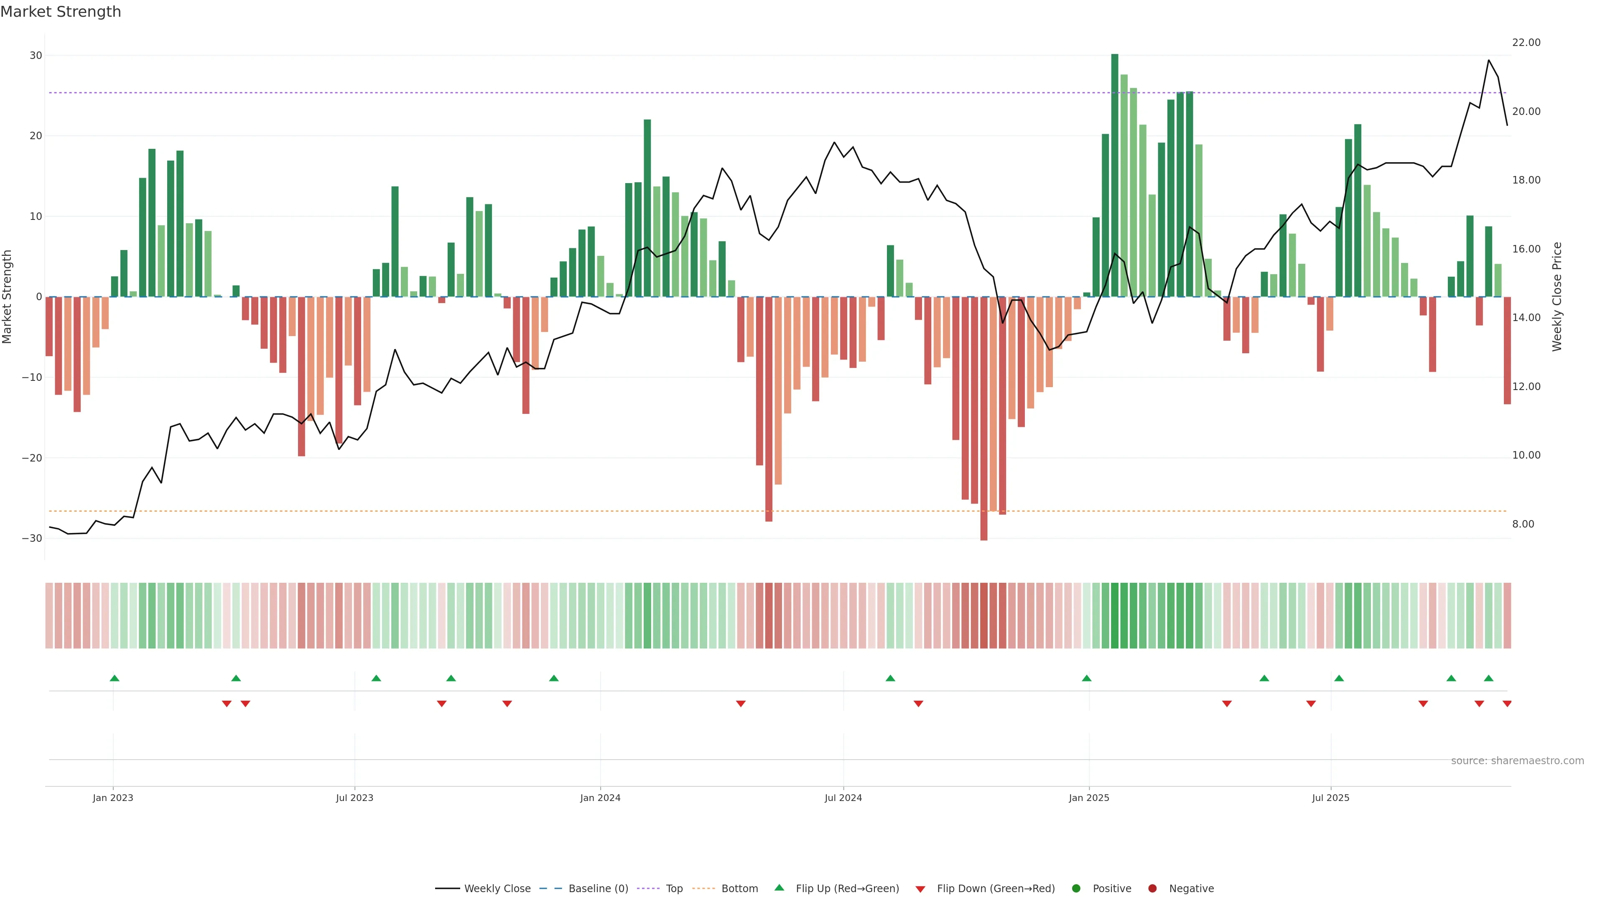Click the Weekly Close Price right axis title
Screen dimensions: 1605x903
pos(1557,297)
